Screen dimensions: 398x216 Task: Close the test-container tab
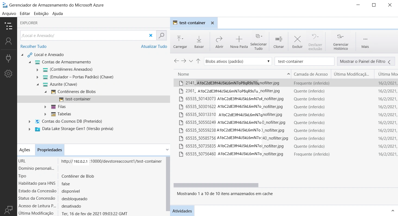(x=212, y=23)
